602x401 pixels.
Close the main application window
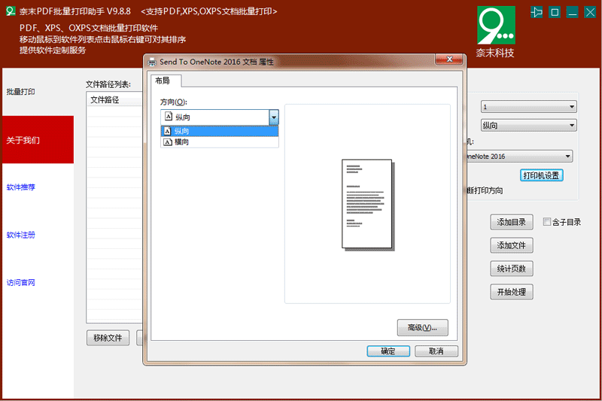point(590,12)
